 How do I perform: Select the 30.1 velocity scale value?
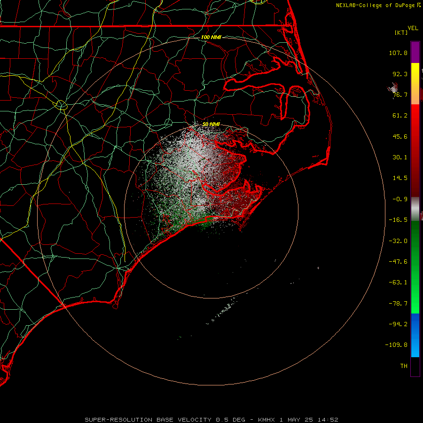click(x=400, y=157)
